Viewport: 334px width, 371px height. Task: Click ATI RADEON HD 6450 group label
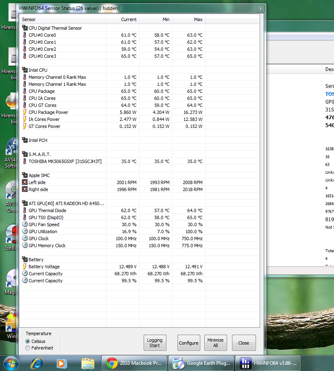pos(66,203)
